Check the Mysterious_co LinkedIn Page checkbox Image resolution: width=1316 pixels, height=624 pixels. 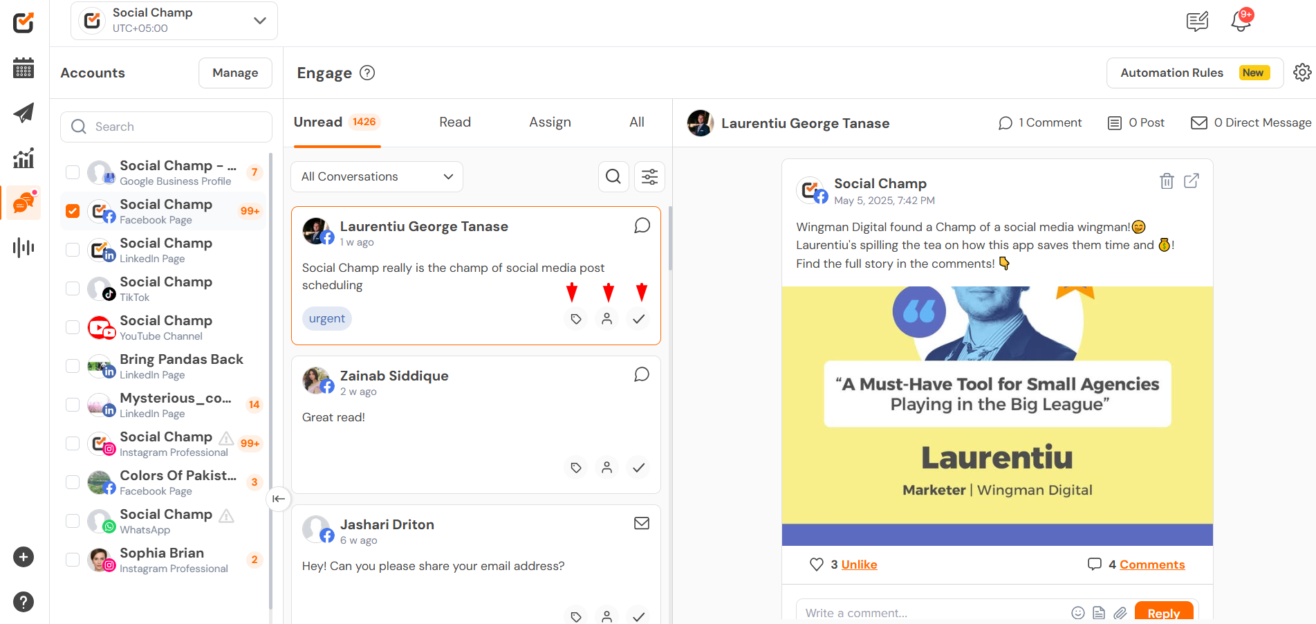point(73,405)
